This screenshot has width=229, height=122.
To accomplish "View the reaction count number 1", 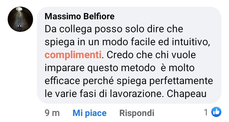I will [x=206, y=112].
